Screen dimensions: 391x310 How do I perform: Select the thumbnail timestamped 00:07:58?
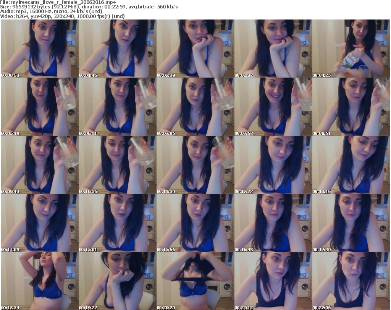273,107
